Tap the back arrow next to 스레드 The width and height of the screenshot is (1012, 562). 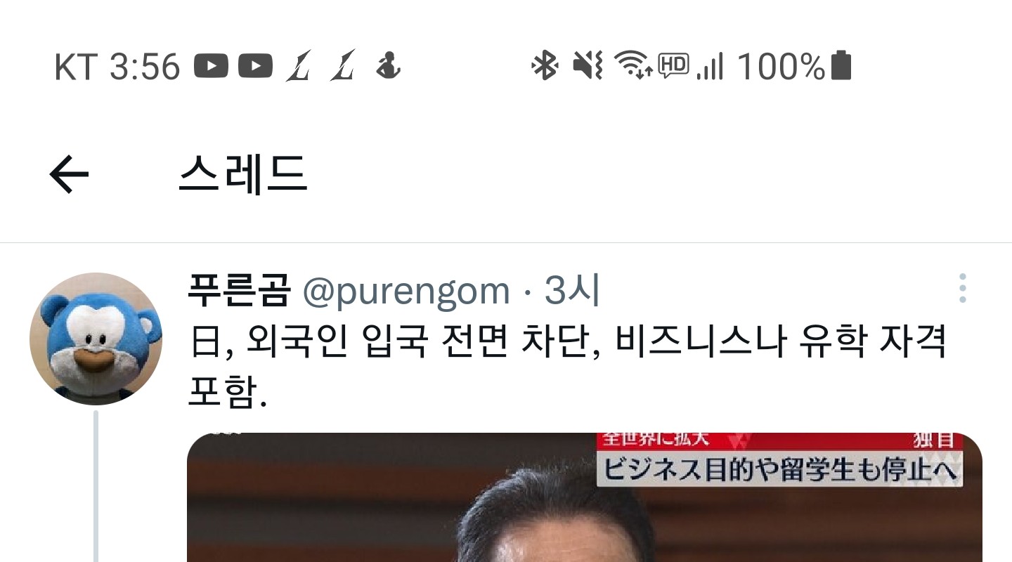click(x=69, y=175)
